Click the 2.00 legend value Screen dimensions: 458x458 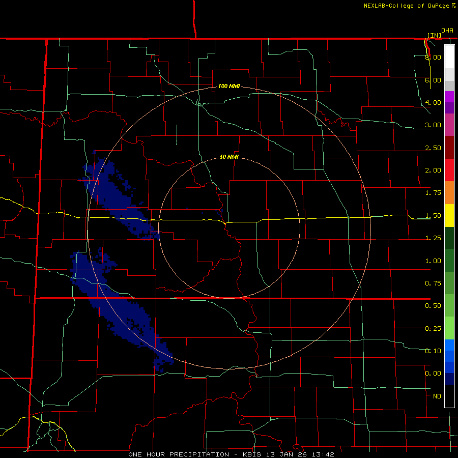[x=433, y=170]
